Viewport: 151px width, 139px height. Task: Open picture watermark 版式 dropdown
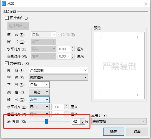click(x=44, y=42)
